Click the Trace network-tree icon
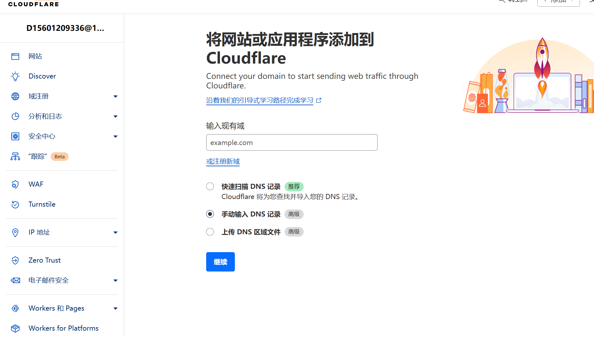594x337 pixels. point(15,156)
